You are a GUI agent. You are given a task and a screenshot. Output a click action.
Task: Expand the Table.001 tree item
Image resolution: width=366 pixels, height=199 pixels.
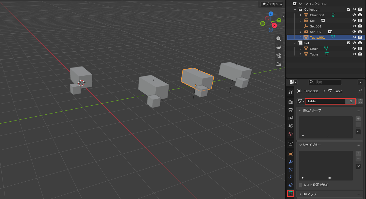300,37
